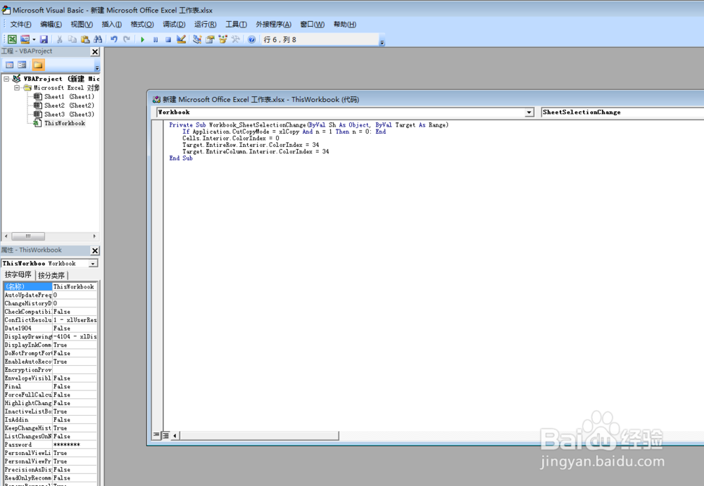Click the Date1904 property row
704x486 pixels.
pyautogui.click(x=50, y=328)
